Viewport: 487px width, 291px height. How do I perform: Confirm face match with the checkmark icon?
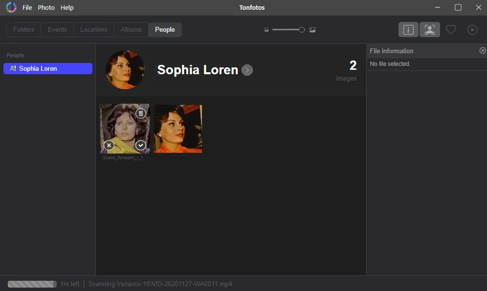click(141, 145)
